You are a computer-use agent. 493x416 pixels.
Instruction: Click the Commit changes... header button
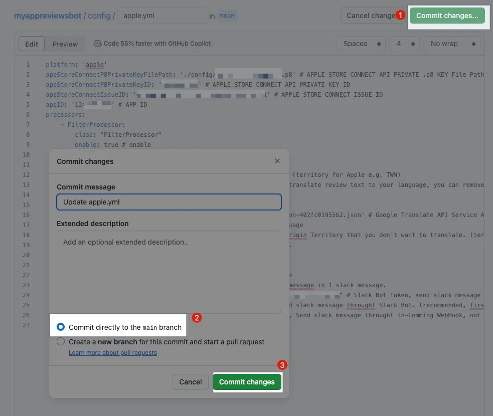coord(447,16)
